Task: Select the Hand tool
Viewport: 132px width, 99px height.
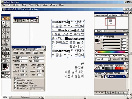Action: point(4,60)
